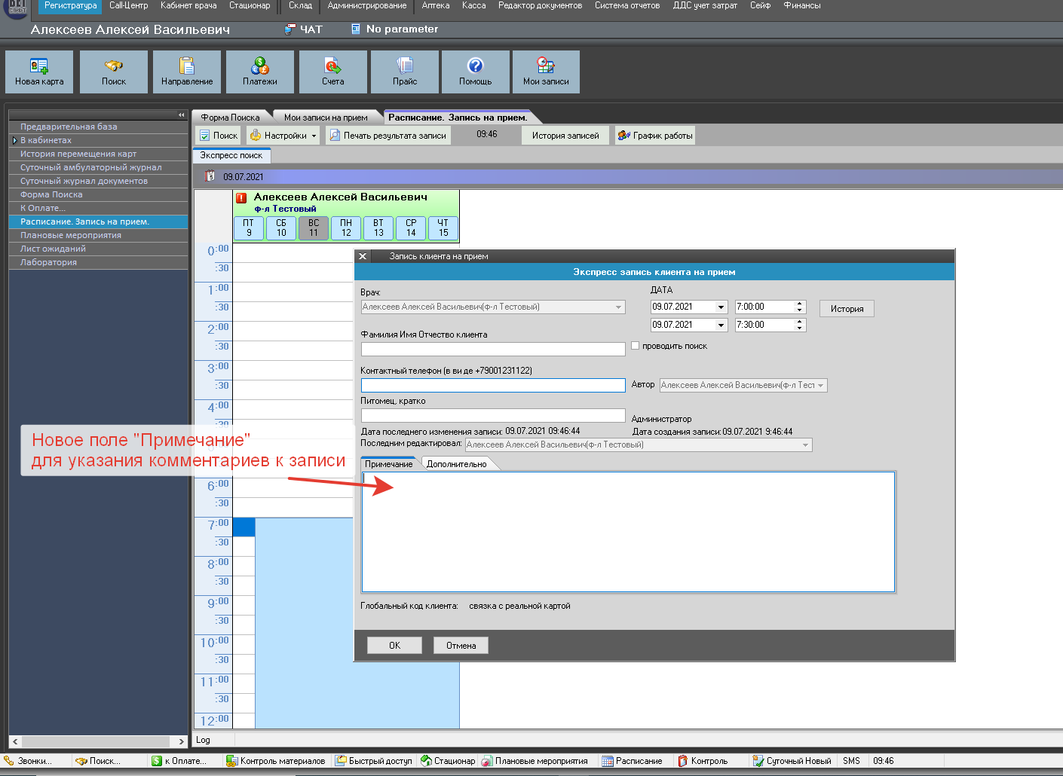
Task: Expand the Настройки dropdown menu
Action: point(314,136)
